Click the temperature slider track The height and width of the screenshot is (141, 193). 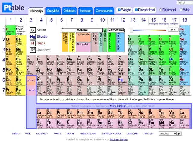[148, 30]
